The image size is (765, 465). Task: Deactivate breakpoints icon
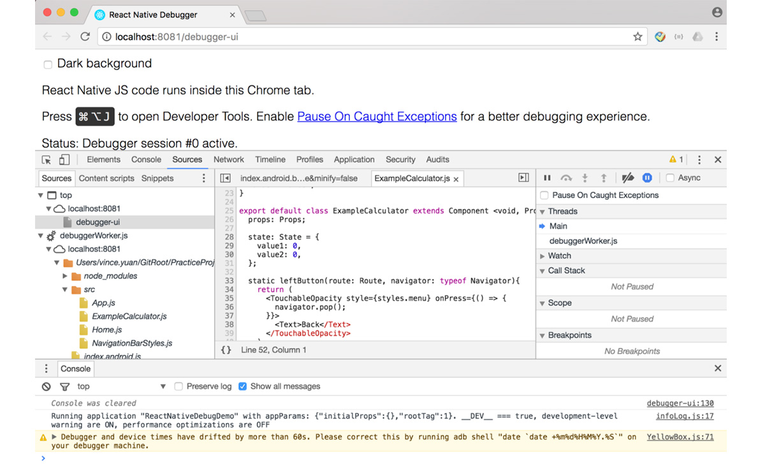(x=627, y=178)
